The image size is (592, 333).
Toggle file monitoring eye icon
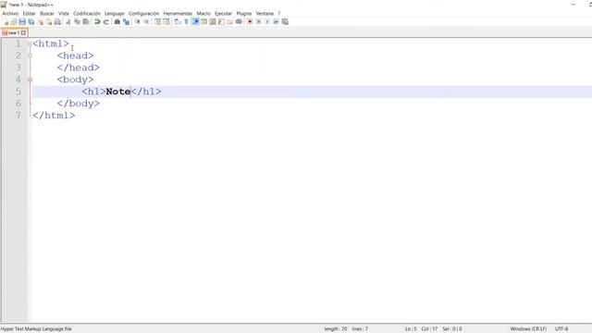(x=239, y=22)
